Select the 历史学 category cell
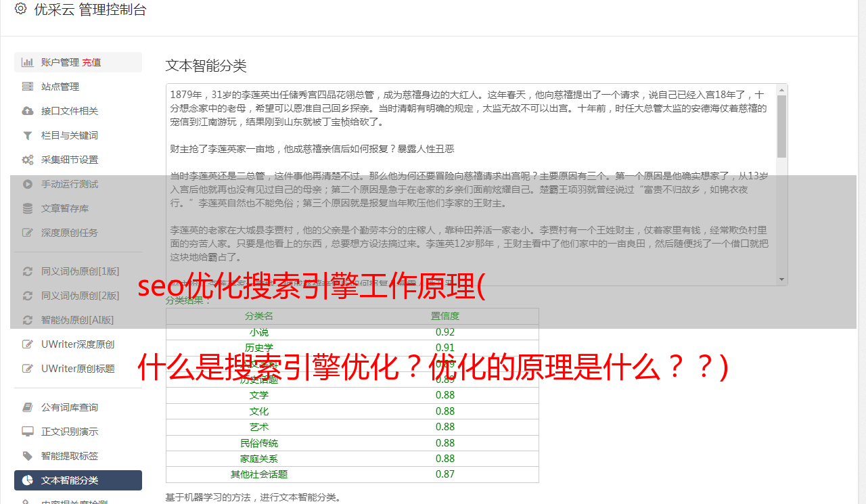866x504 pixels. pyautogui.click(x=259, y=348)
